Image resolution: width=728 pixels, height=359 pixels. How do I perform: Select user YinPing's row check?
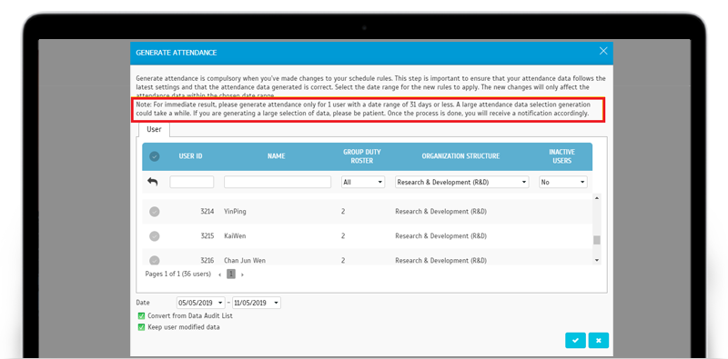pos(155,212)
